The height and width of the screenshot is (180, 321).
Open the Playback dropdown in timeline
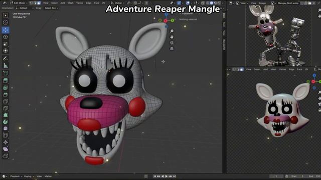click(16, 176)
